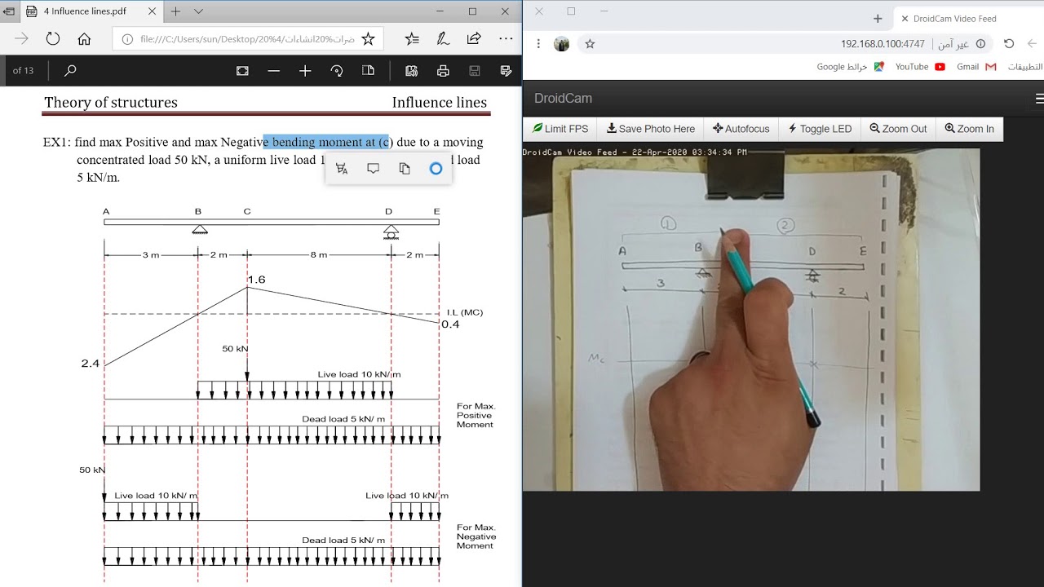Image resolution: width=1044 pixels, height=587 pixels.
Task: Click the Add notes pen icon in Edge
Action: click(443, 39)
